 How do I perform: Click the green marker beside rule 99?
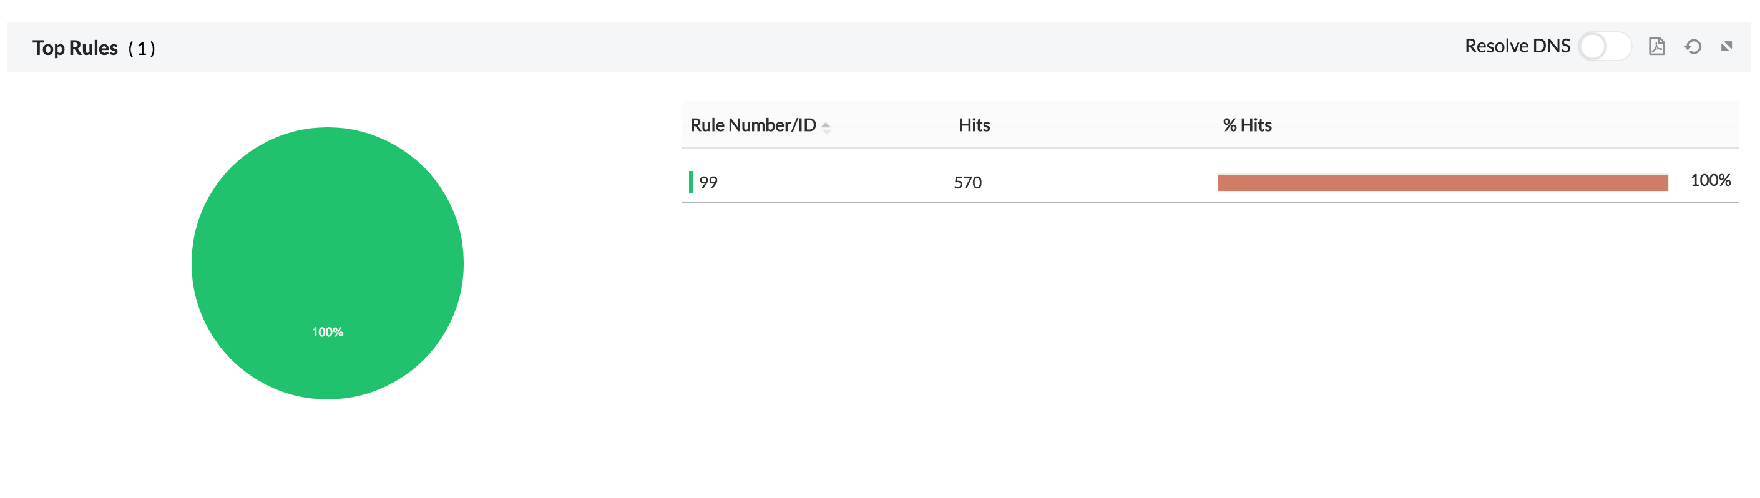point(691,182)
